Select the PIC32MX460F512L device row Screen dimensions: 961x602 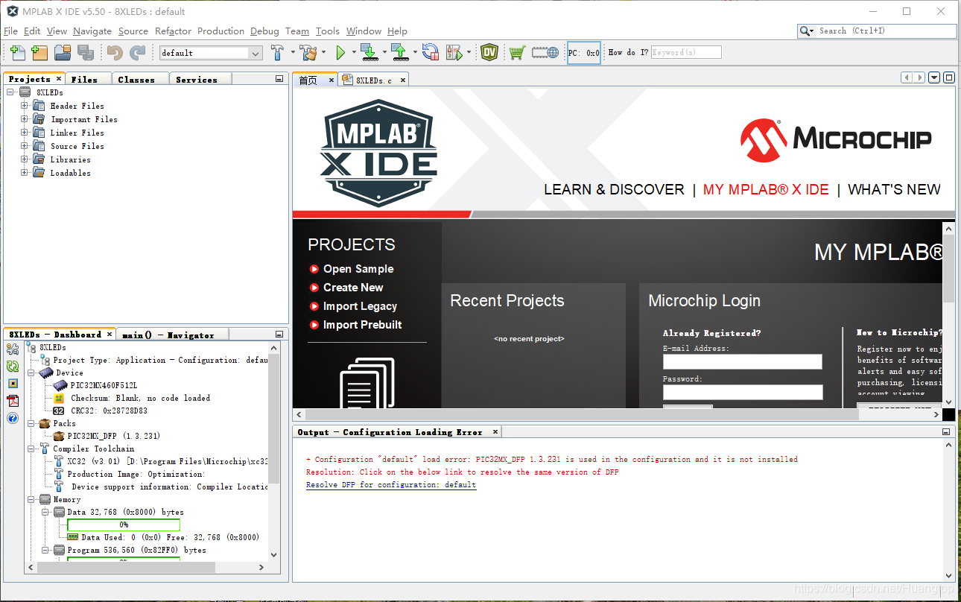(x=95, y=385)
